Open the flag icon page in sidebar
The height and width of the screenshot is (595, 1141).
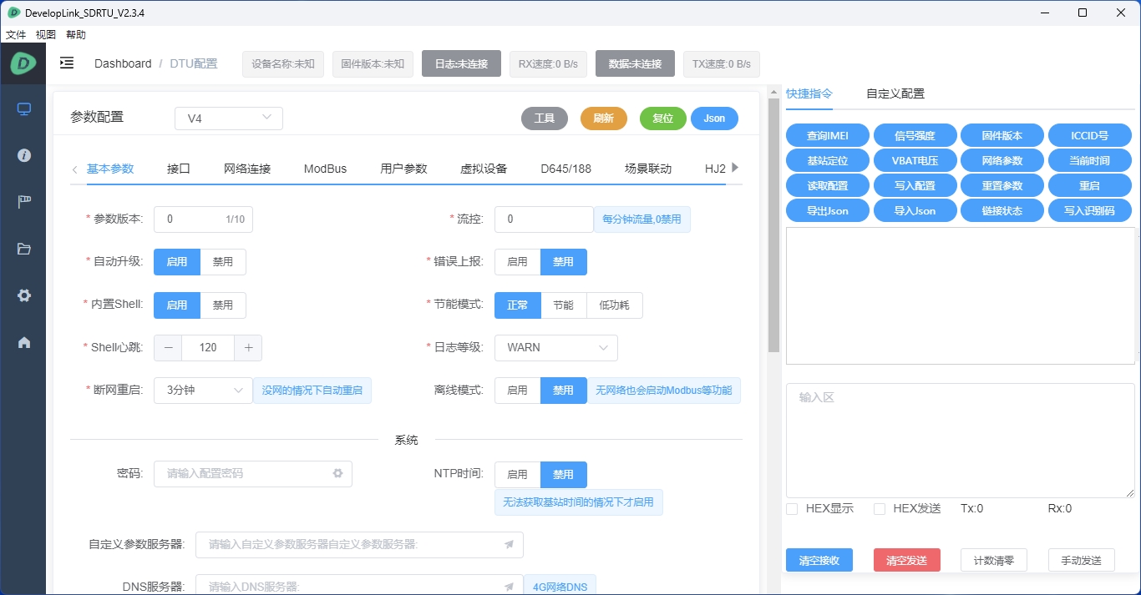[x=23, y=202]
